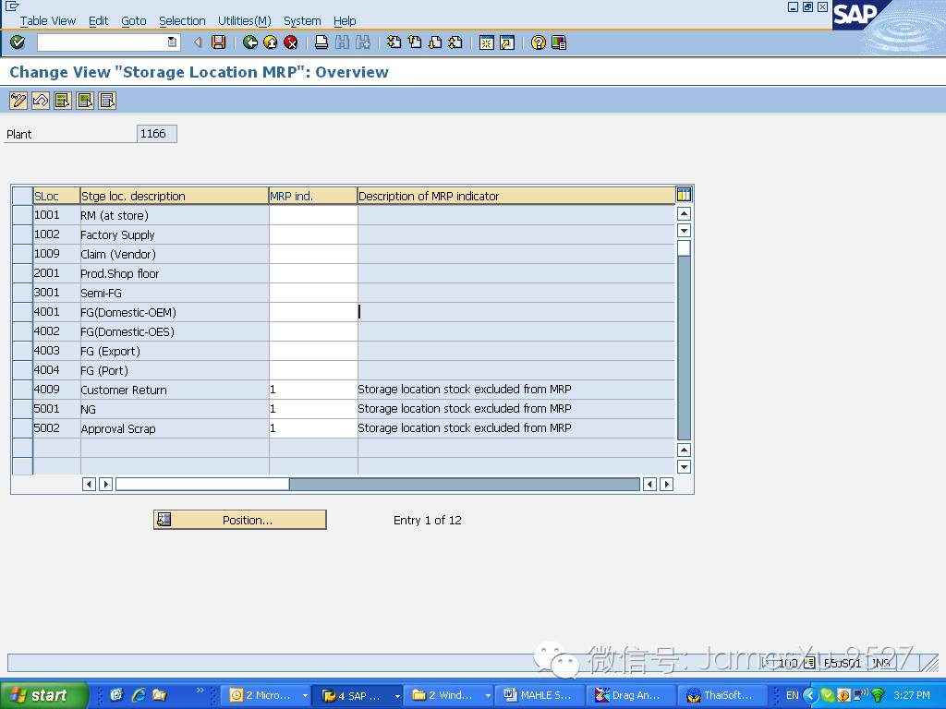Expand the Windows Explorer taskbar group dropdown

488,696
